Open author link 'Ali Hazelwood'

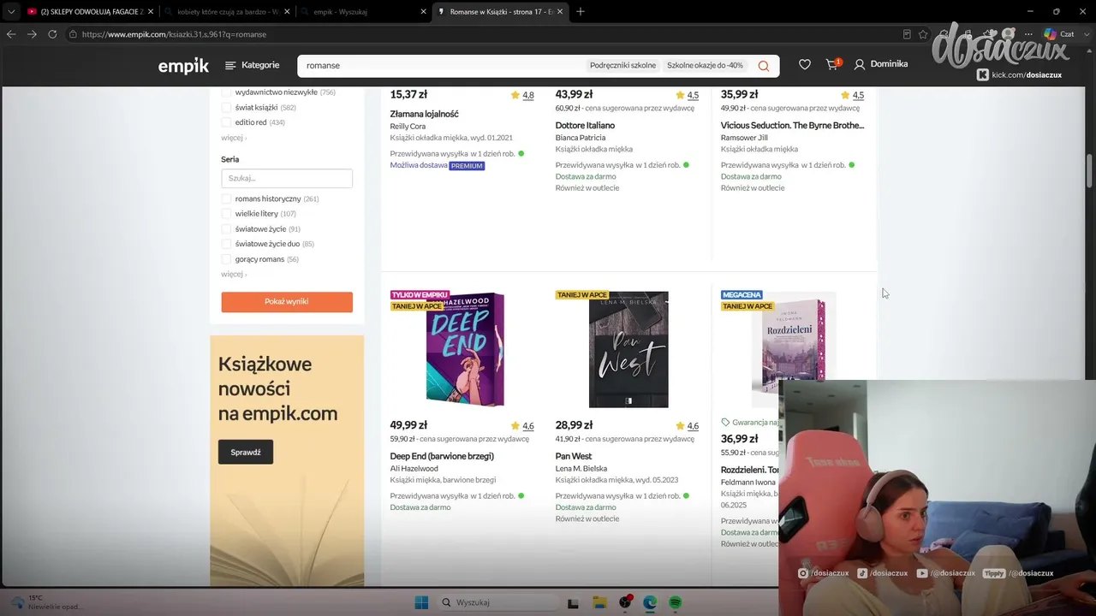click(414, 469)
